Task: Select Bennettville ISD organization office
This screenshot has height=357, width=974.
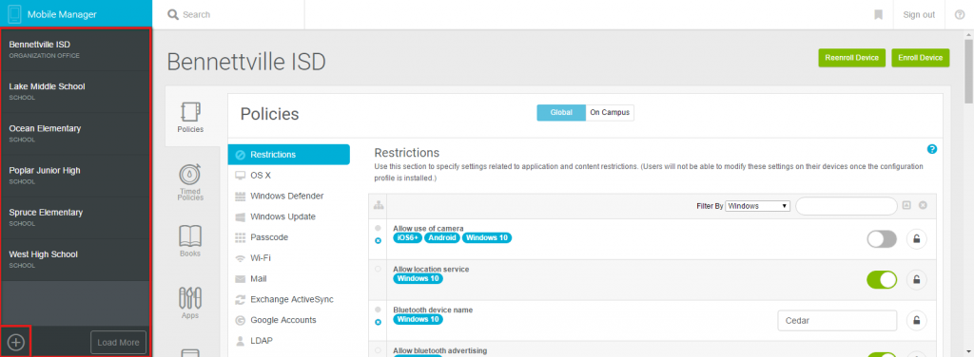Action: [76, 49]
